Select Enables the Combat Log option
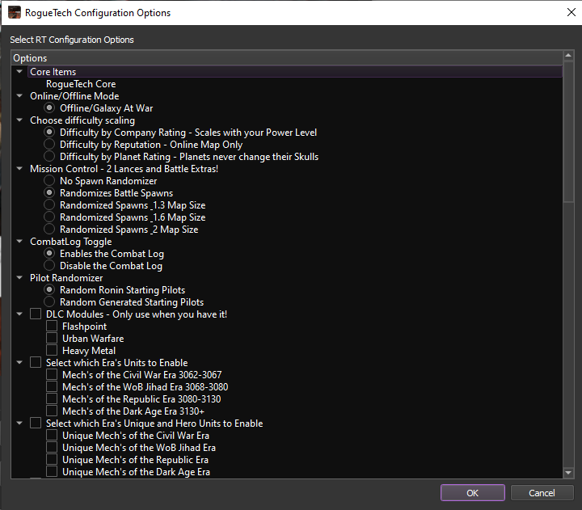 point(49,254)
